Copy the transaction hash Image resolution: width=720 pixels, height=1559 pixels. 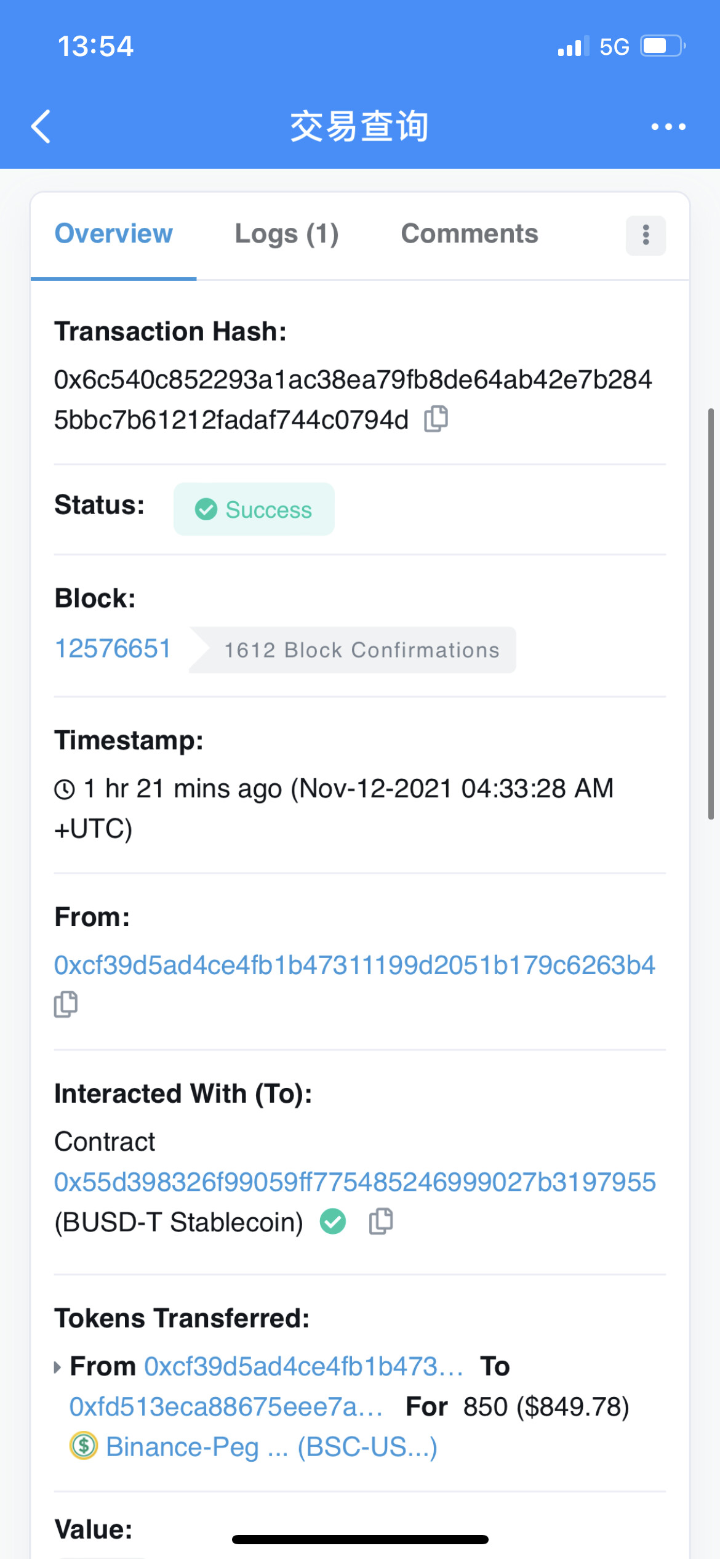(436, 419)
